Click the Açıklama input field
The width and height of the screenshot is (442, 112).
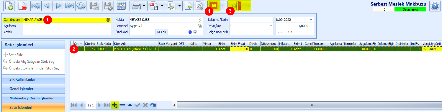(x=67, y=26)
